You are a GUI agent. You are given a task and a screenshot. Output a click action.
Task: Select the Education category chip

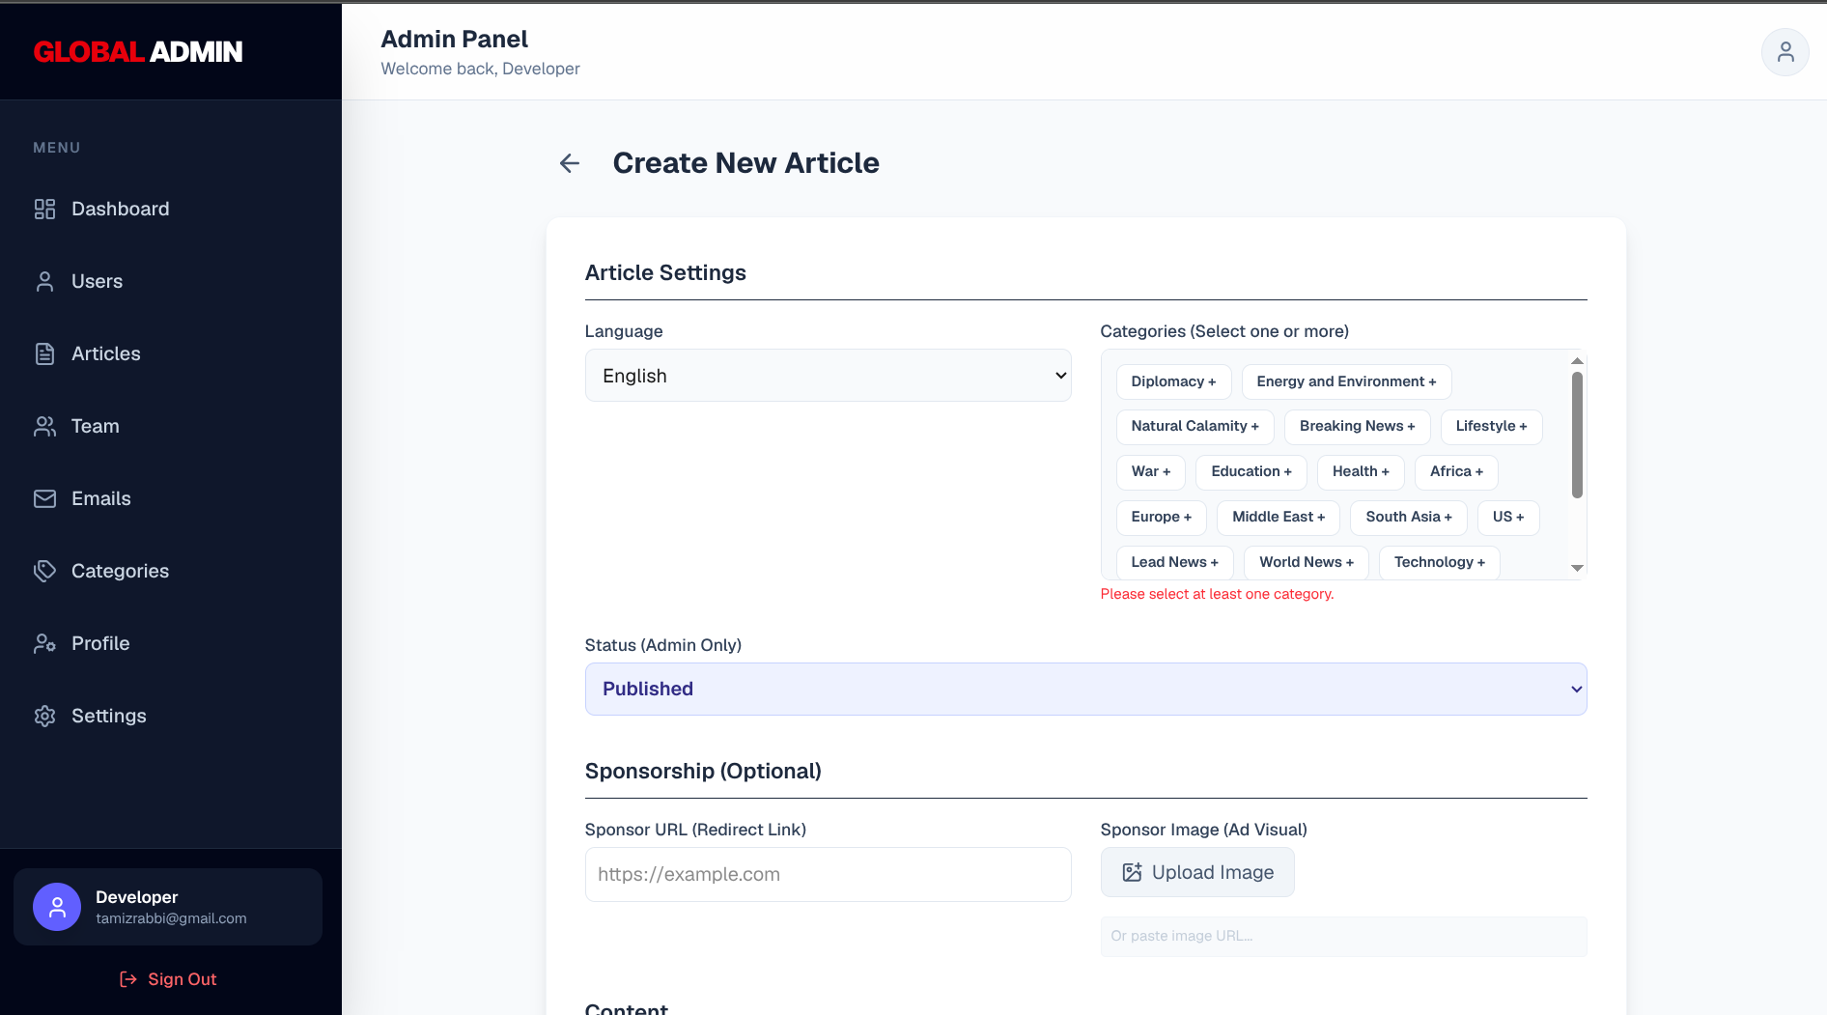(1251, 471)
